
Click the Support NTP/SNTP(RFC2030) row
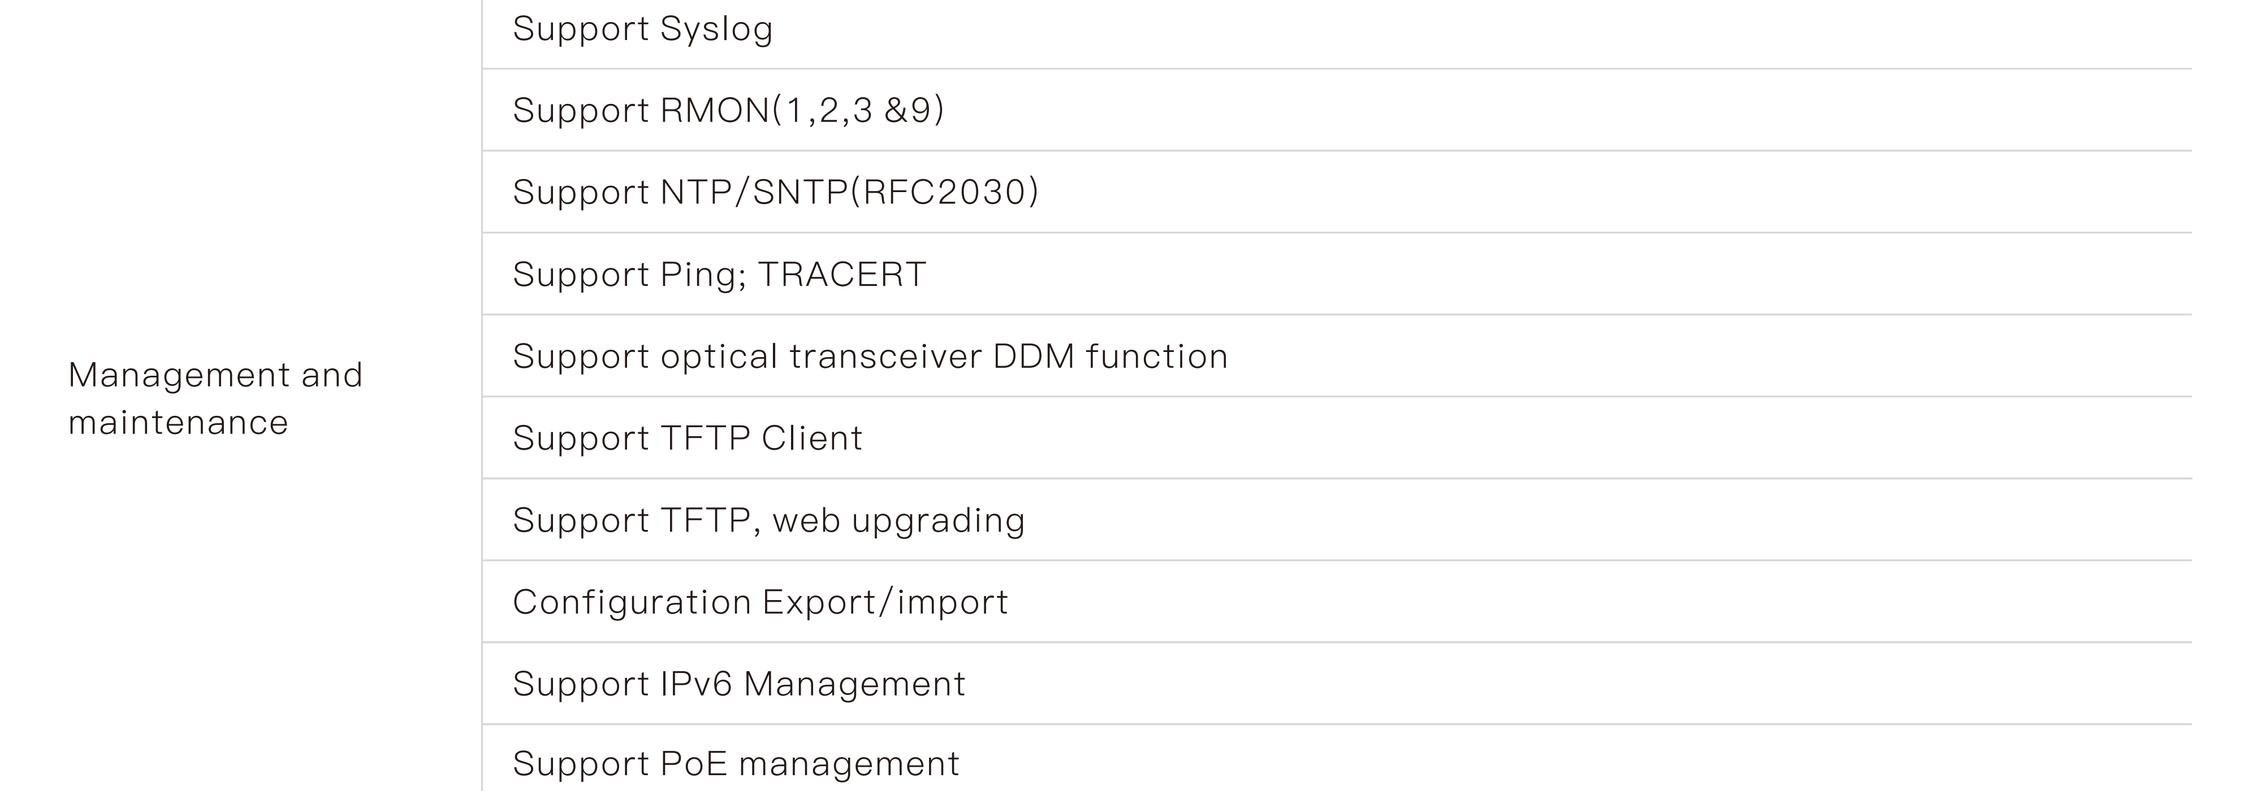pyautogui.click(x=775, y=192)
